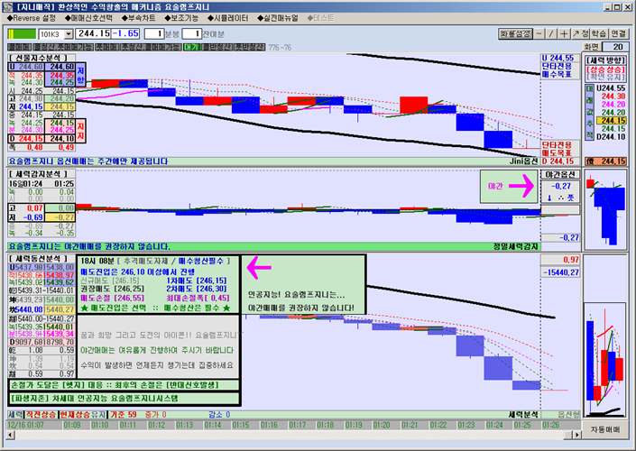Screen dimensions: 636x451
Task: Click the magenta left arrow in message box
Action: pos(258,268)
